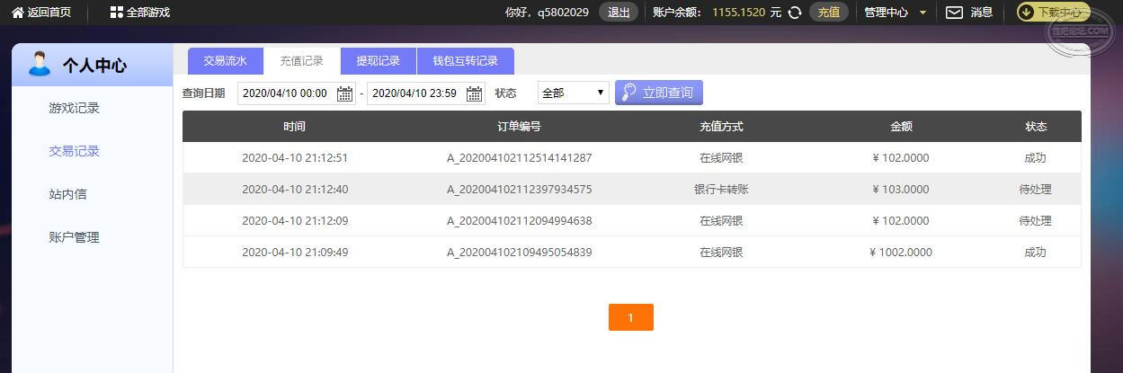Click the timestamp 2020-04-10 21:12:51

pos(295,158)
